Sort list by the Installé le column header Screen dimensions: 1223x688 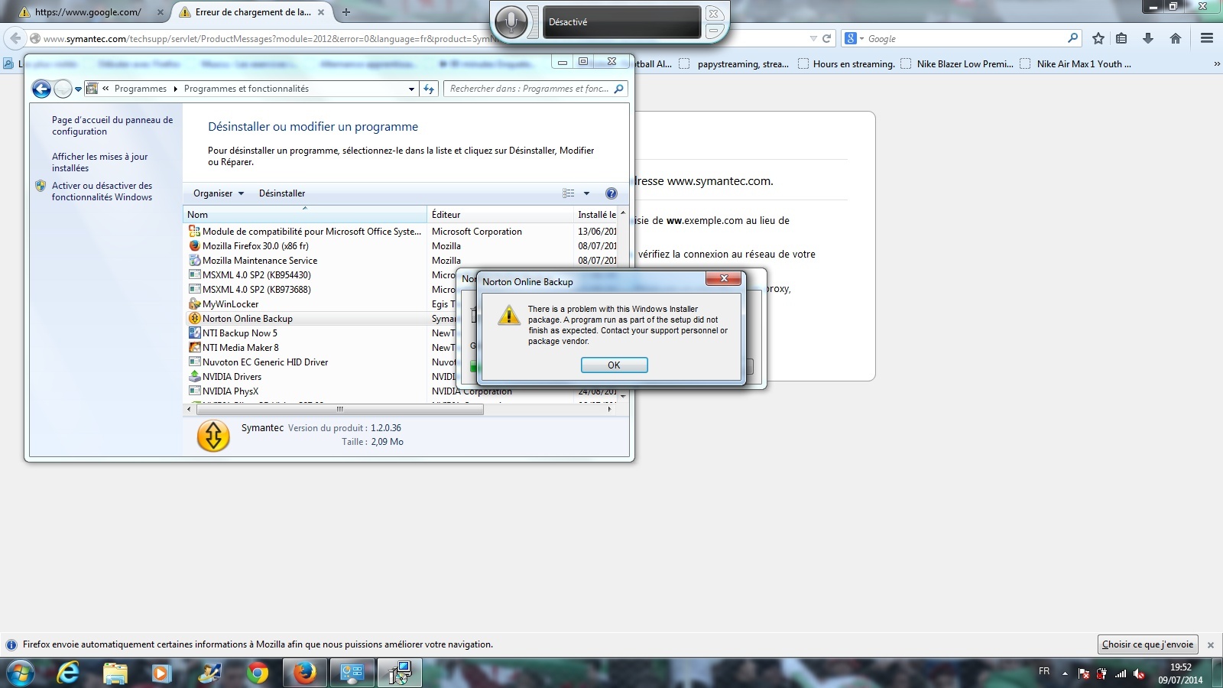596,215
